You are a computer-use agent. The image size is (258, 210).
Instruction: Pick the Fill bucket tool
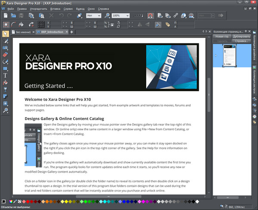pos(5,83)
